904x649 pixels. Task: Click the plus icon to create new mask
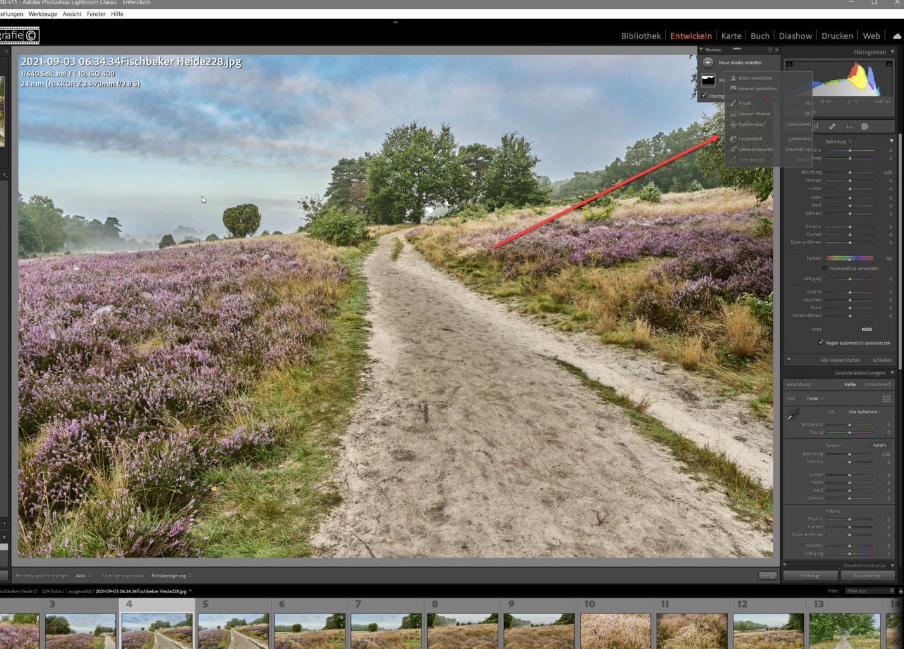click(707, 62)
